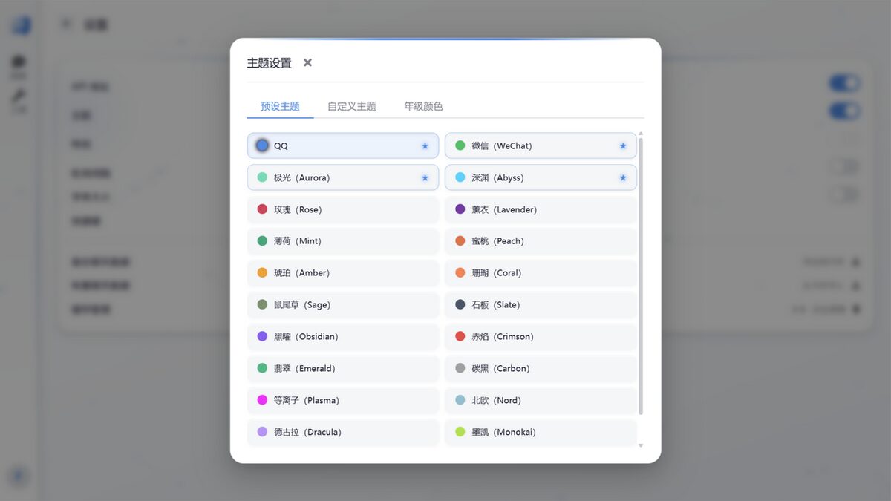The height and width of the screenshot is (501, 891).
Task: Click the theme list scroll-down arrow
Action: (x=641, y=445)
